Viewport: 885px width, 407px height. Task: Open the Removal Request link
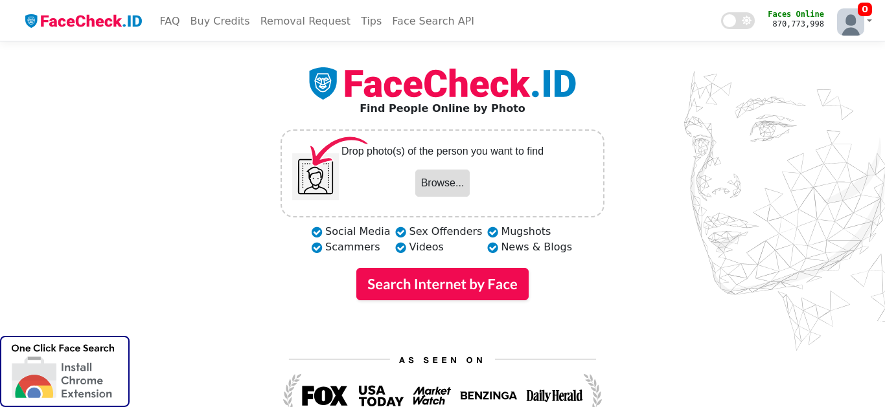pos(305,21)
